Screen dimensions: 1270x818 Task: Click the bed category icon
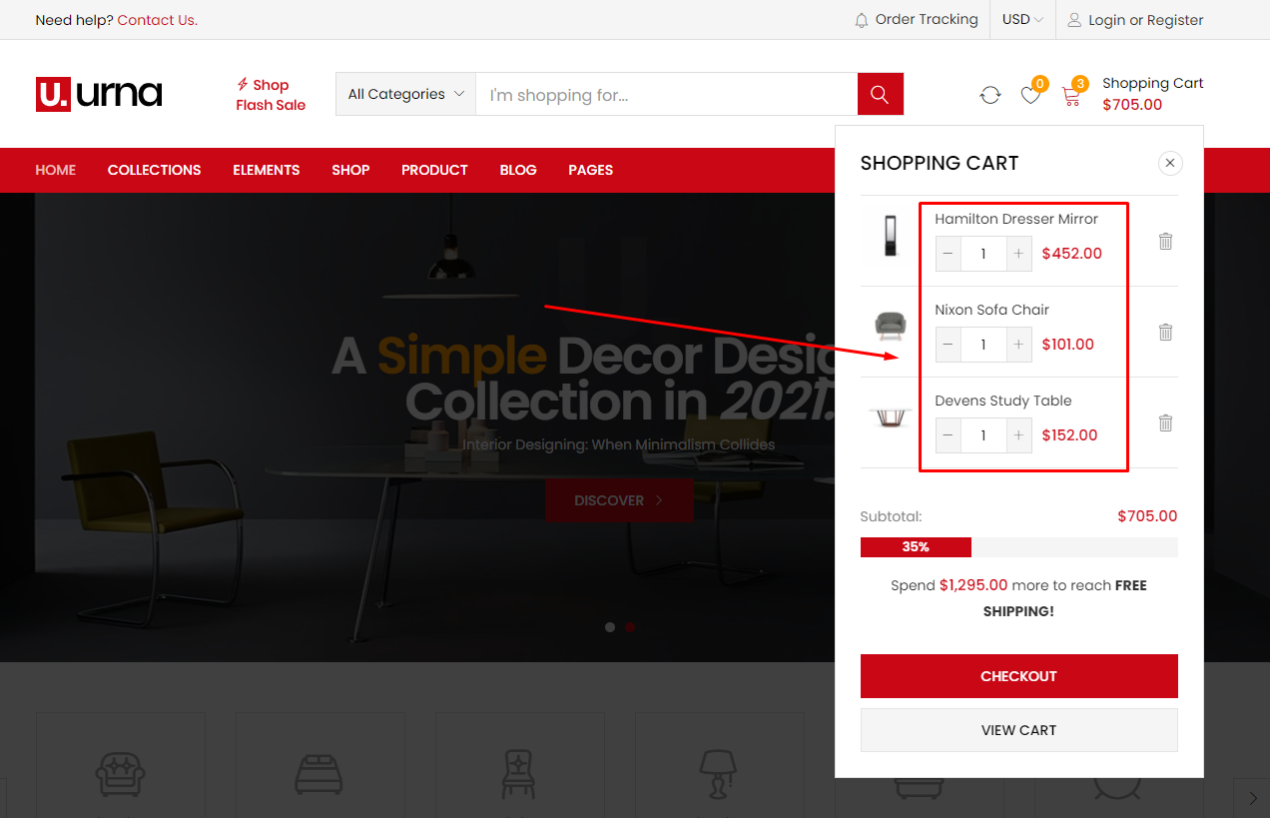click(319, 774)
